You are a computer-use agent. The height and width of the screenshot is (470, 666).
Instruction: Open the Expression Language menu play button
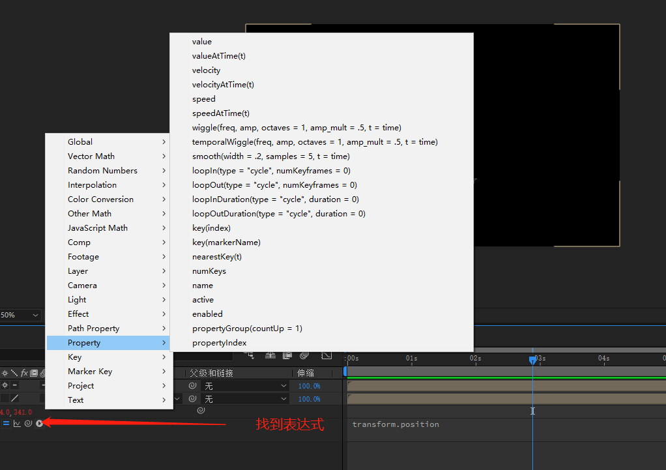tap(40, 423)
